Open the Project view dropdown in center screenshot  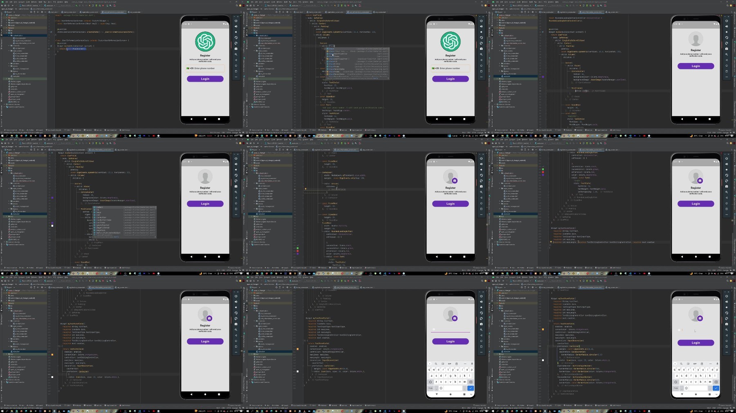click(256, 150)
